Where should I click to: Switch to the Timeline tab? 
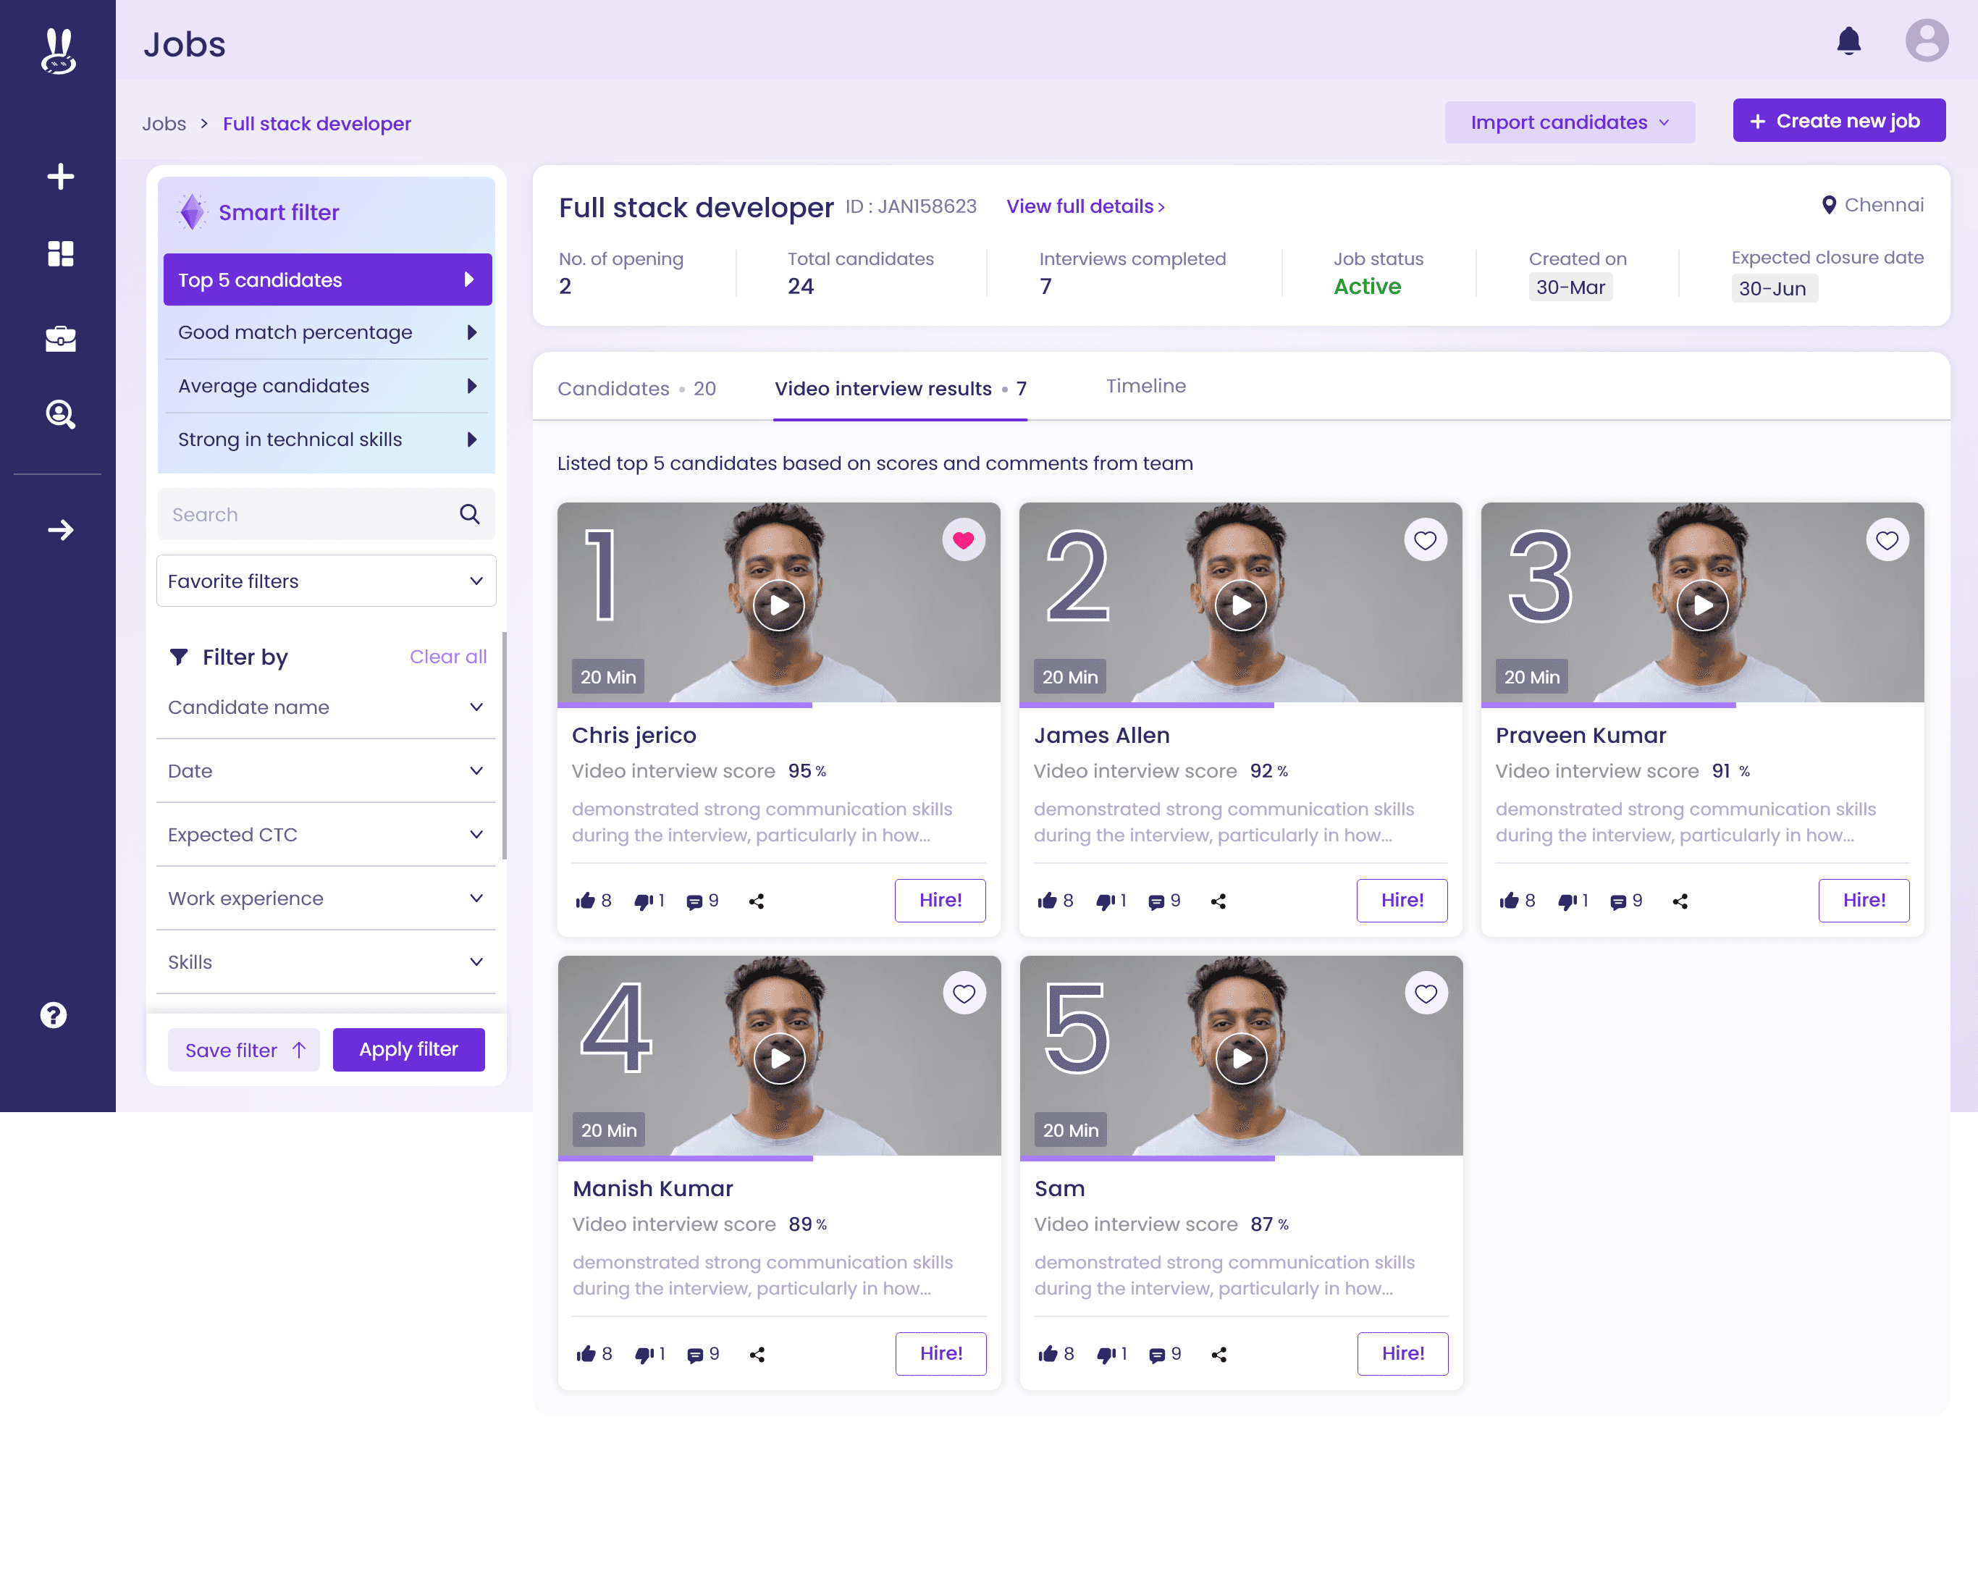tap(1145, 386)
